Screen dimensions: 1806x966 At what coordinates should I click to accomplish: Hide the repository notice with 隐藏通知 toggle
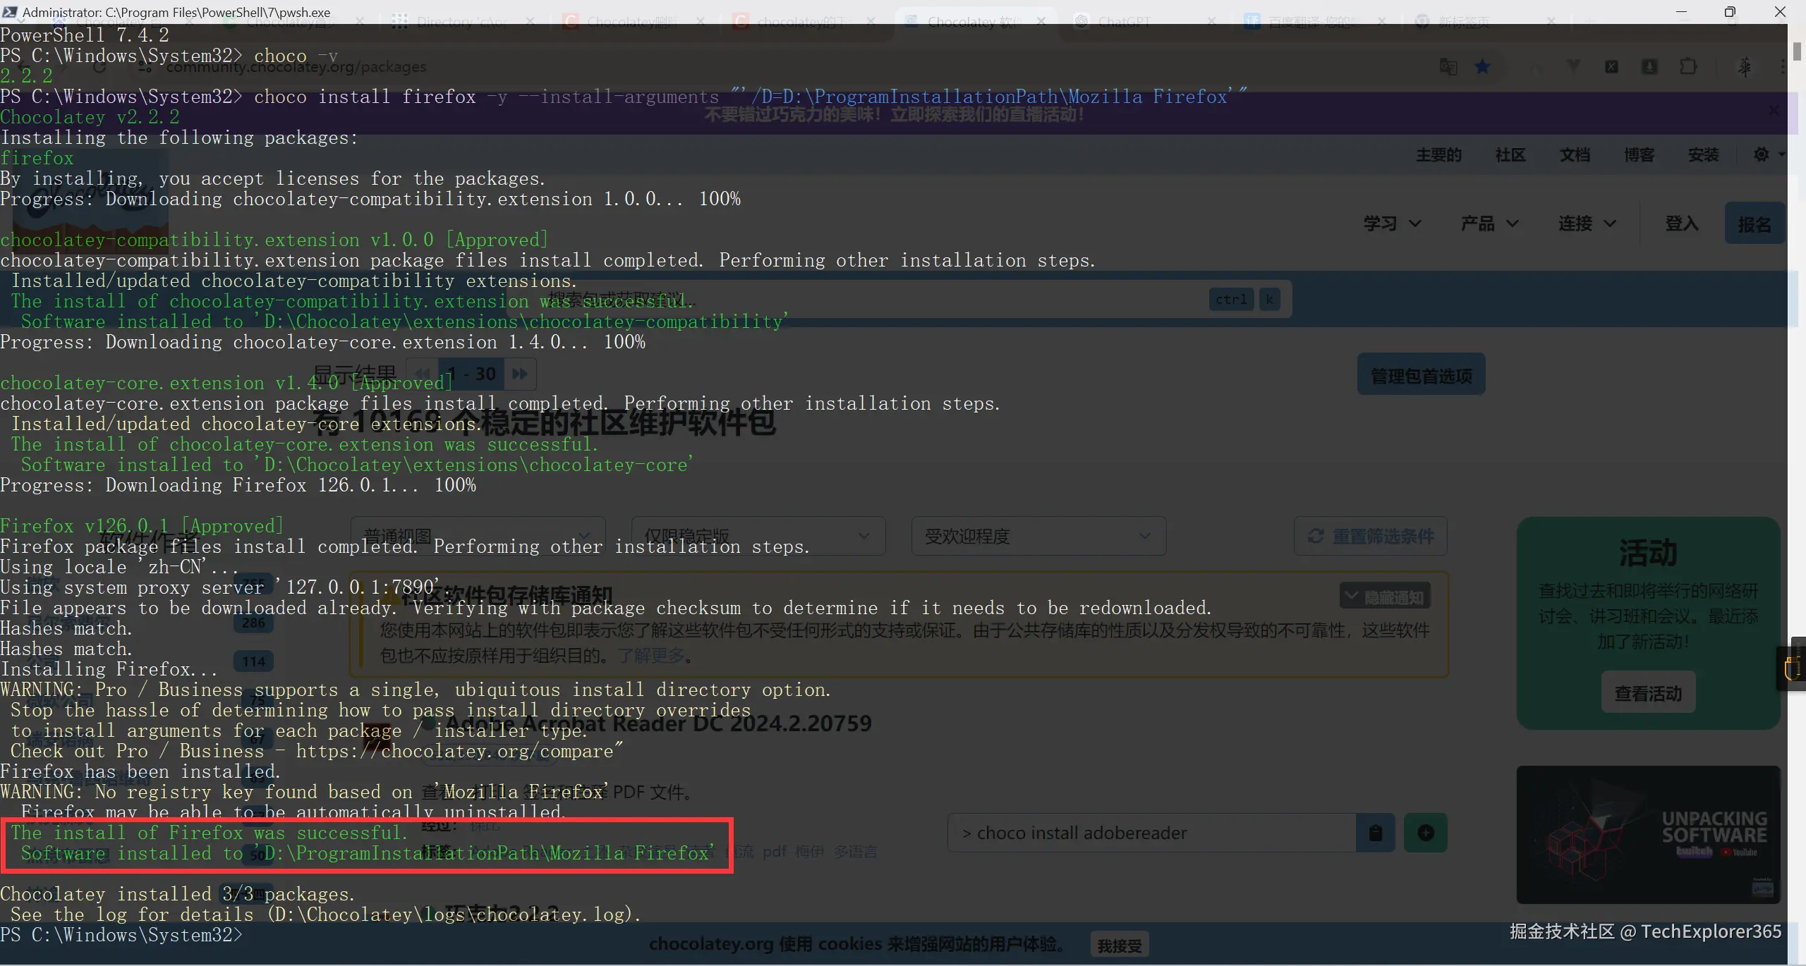[1385, 597]
